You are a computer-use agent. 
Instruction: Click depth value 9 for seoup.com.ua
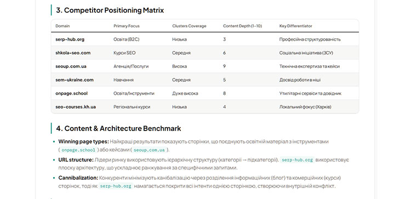[x=224, y=66]
